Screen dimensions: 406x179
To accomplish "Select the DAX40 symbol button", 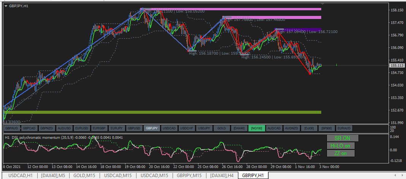I will (x=239, y=128).
